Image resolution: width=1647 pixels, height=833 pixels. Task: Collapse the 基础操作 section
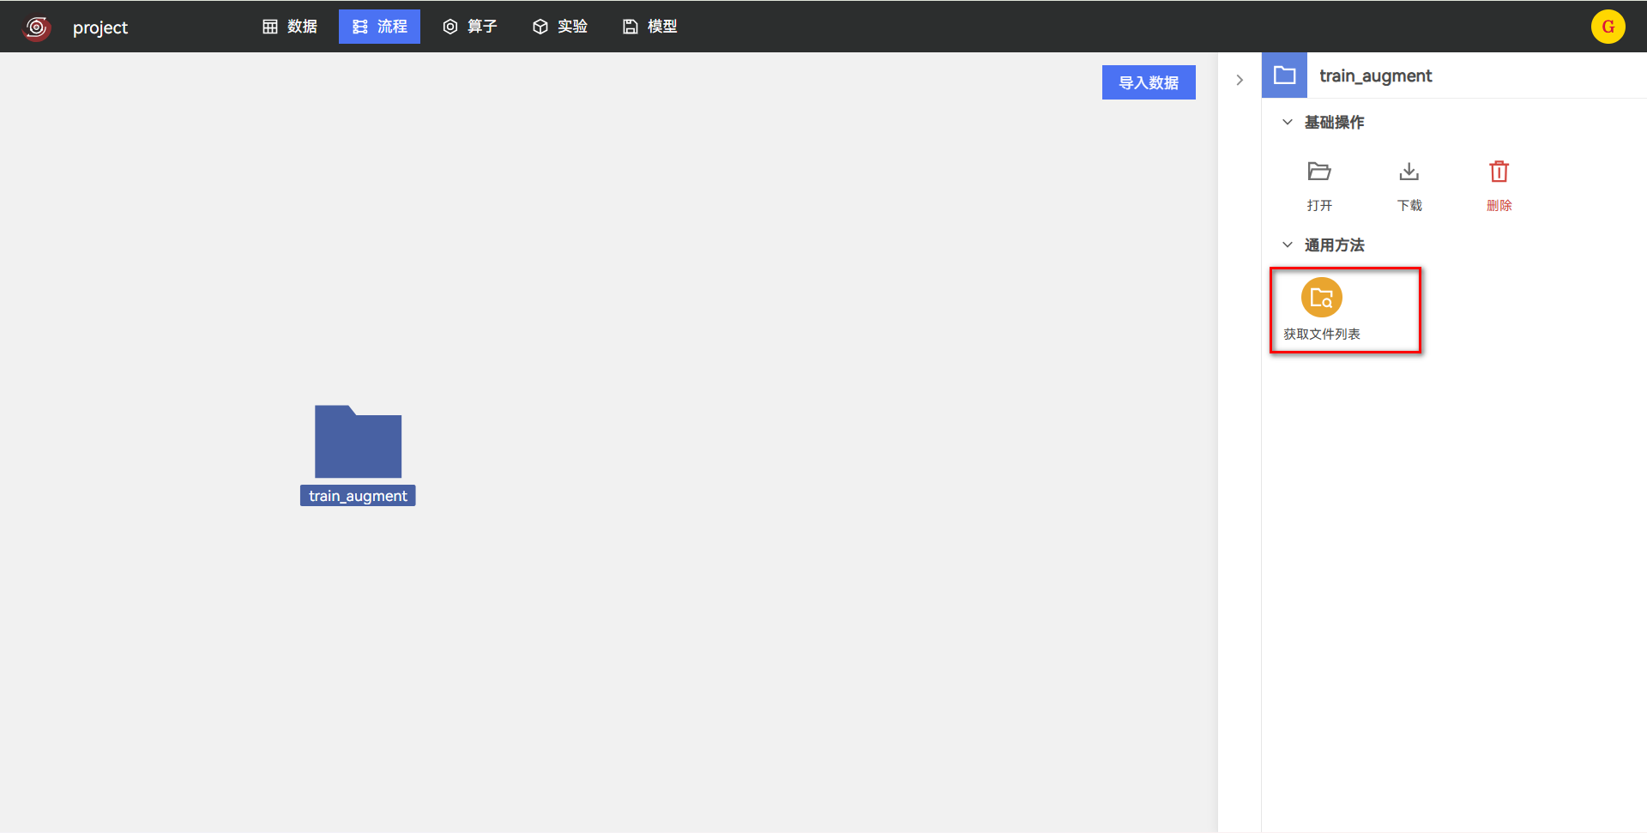click(1288, 122)
